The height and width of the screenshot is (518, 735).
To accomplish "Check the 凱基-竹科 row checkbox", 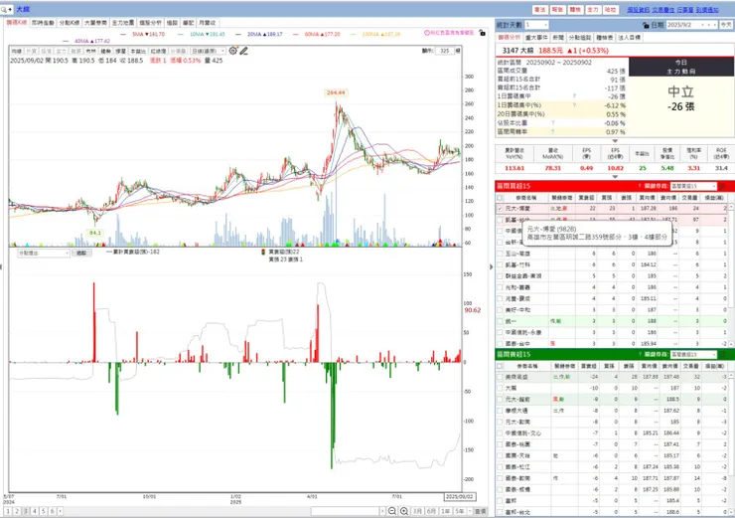I will coord(500,264).
